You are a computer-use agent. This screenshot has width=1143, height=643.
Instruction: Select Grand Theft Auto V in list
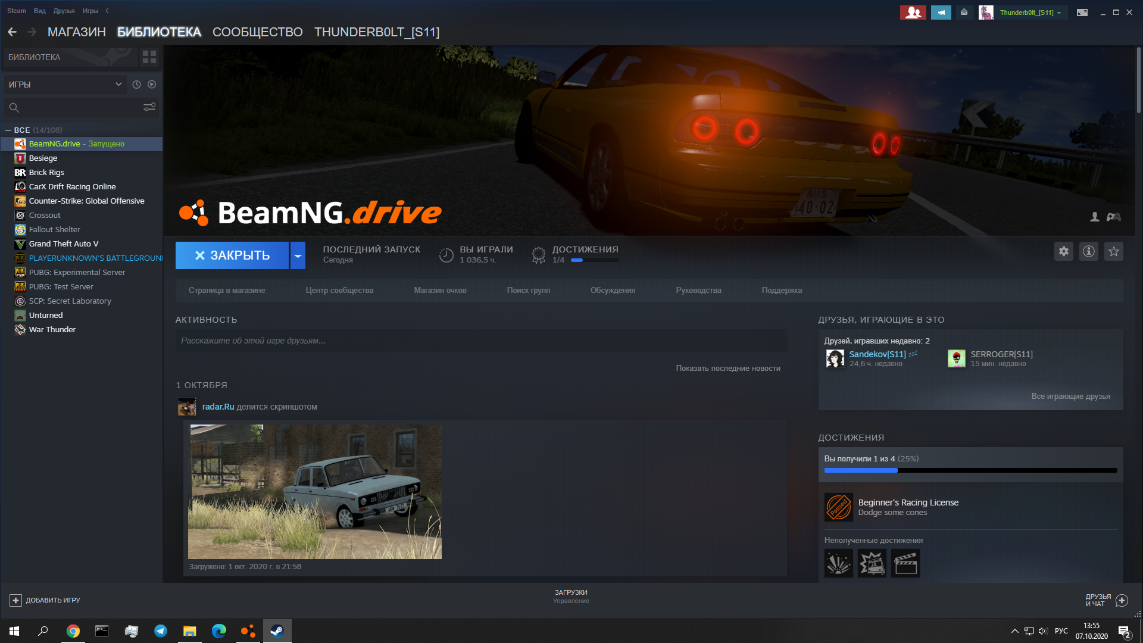point(82,244)
